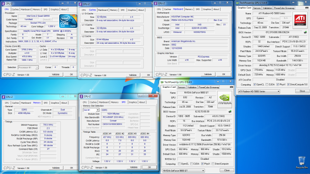Click OK in the Mainboard window
Screen dimensions: 310x174
click(224, 74)
